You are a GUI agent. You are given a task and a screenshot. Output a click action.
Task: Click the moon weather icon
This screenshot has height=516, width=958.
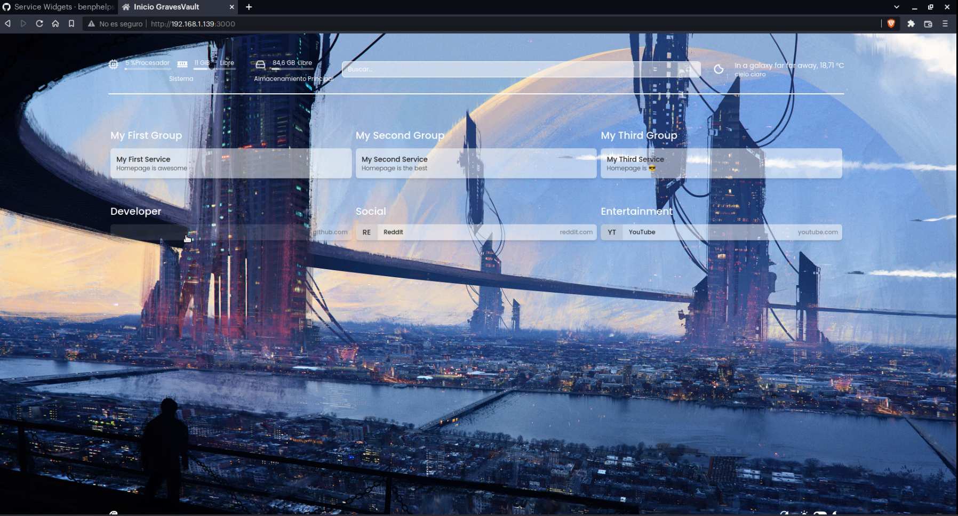click(x=719, y=69)
